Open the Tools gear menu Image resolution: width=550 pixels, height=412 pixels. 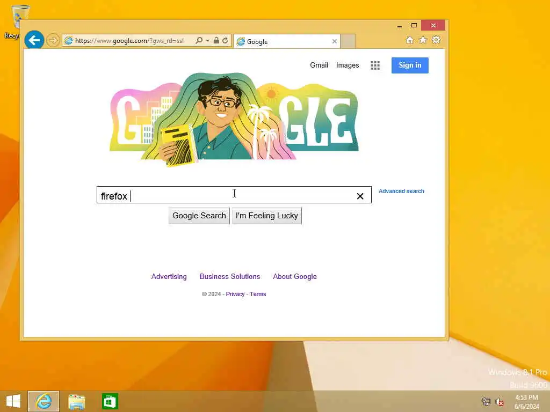[436, 40]
